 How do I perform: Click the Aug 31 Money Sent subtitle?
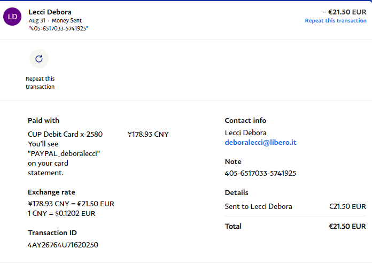tap(52, 20)
